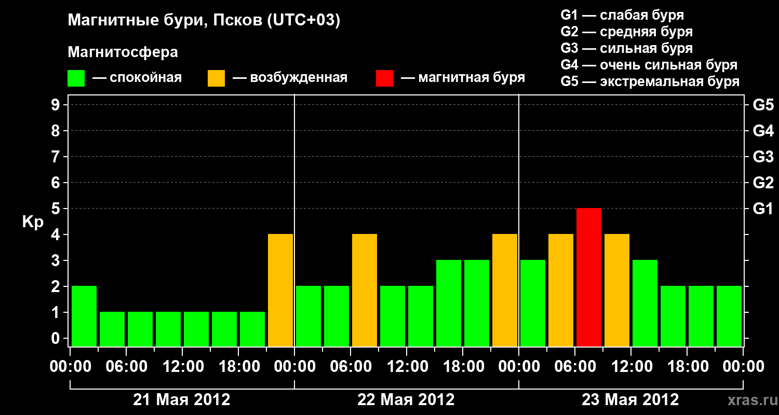This screenshot has width=779, height=415.
Task: Select the green Kp 3 bar at 12:00 on 23 May
Action: [x=645, y=303]
